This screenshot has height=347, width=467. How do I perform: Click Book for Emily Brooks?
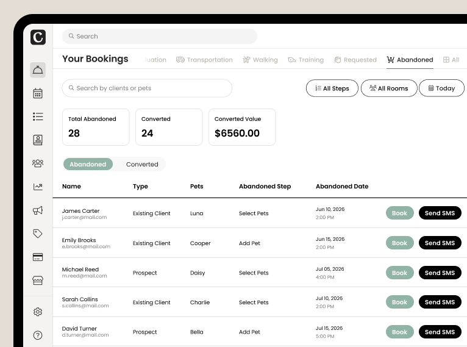coord(400,243)
